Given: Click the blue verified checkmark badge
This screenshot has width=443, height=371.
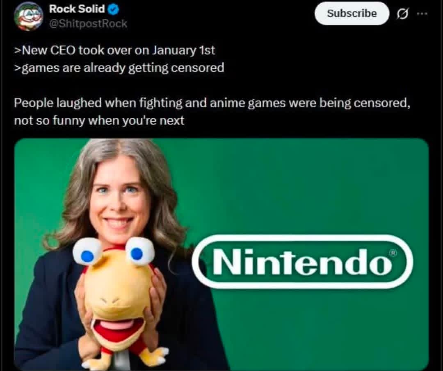Looking at the screenshot, I should (114, 9).
